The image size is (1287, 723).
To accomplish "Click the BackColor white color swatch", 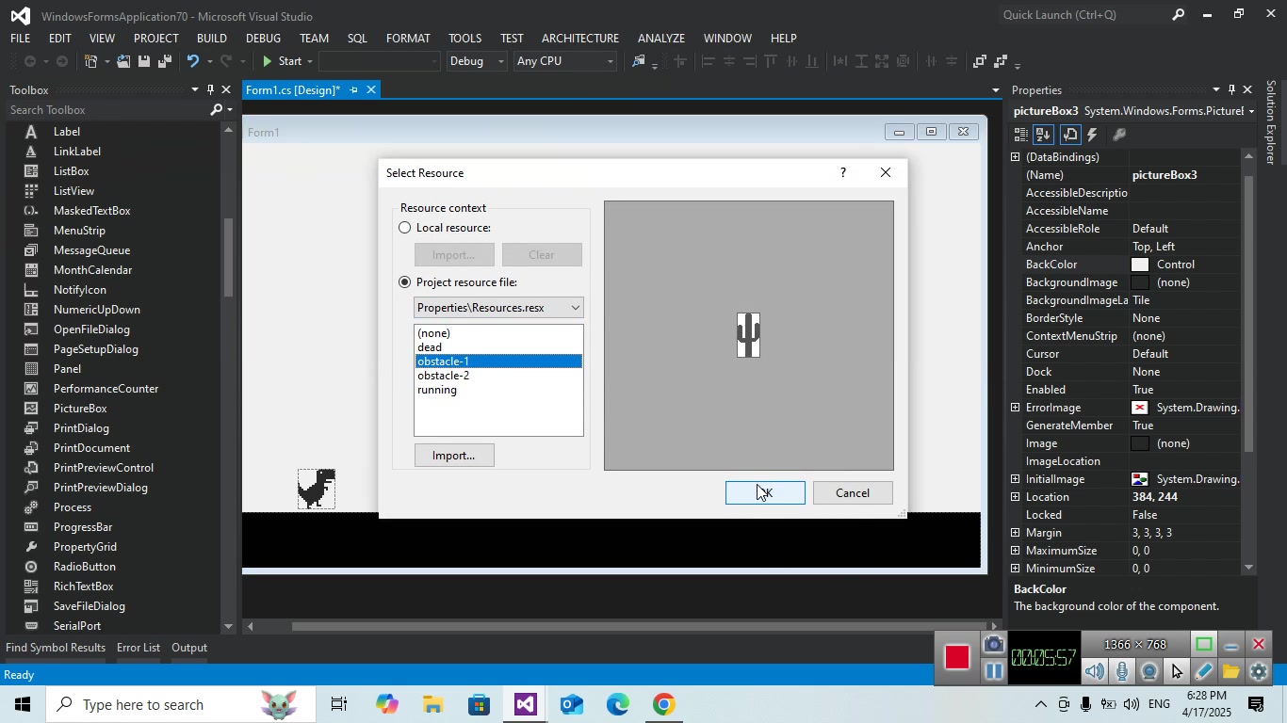I will (x=1140, y=265).
